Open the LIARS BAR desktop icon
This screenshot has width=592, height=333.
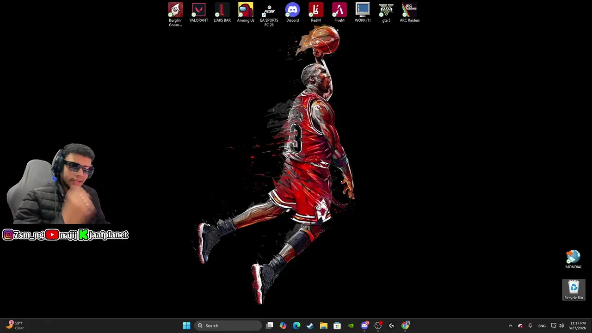tap(222, 12)
